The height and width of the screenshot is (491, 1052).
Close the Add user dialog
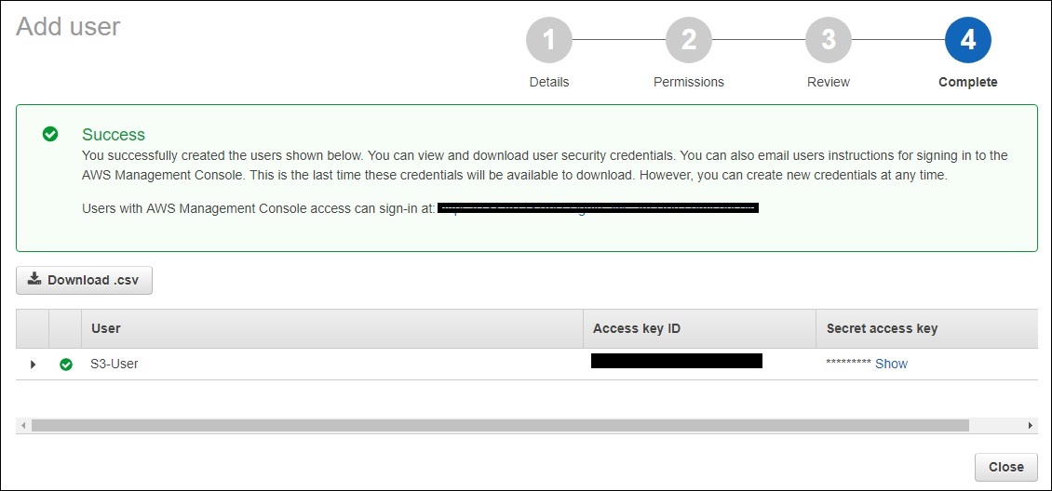1005,467
